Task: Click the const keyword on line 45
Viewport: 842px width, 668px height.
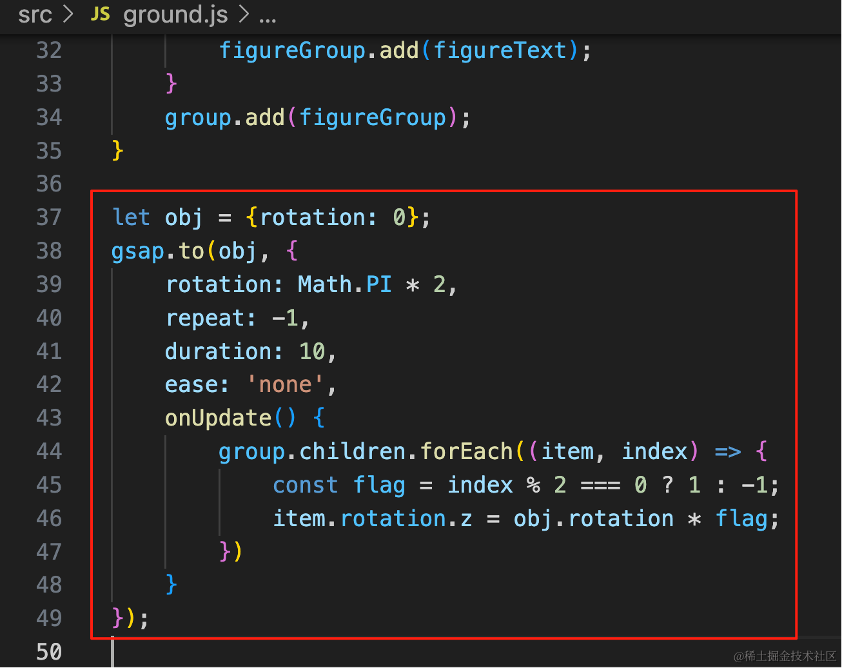Action: [x=305, y=485]
